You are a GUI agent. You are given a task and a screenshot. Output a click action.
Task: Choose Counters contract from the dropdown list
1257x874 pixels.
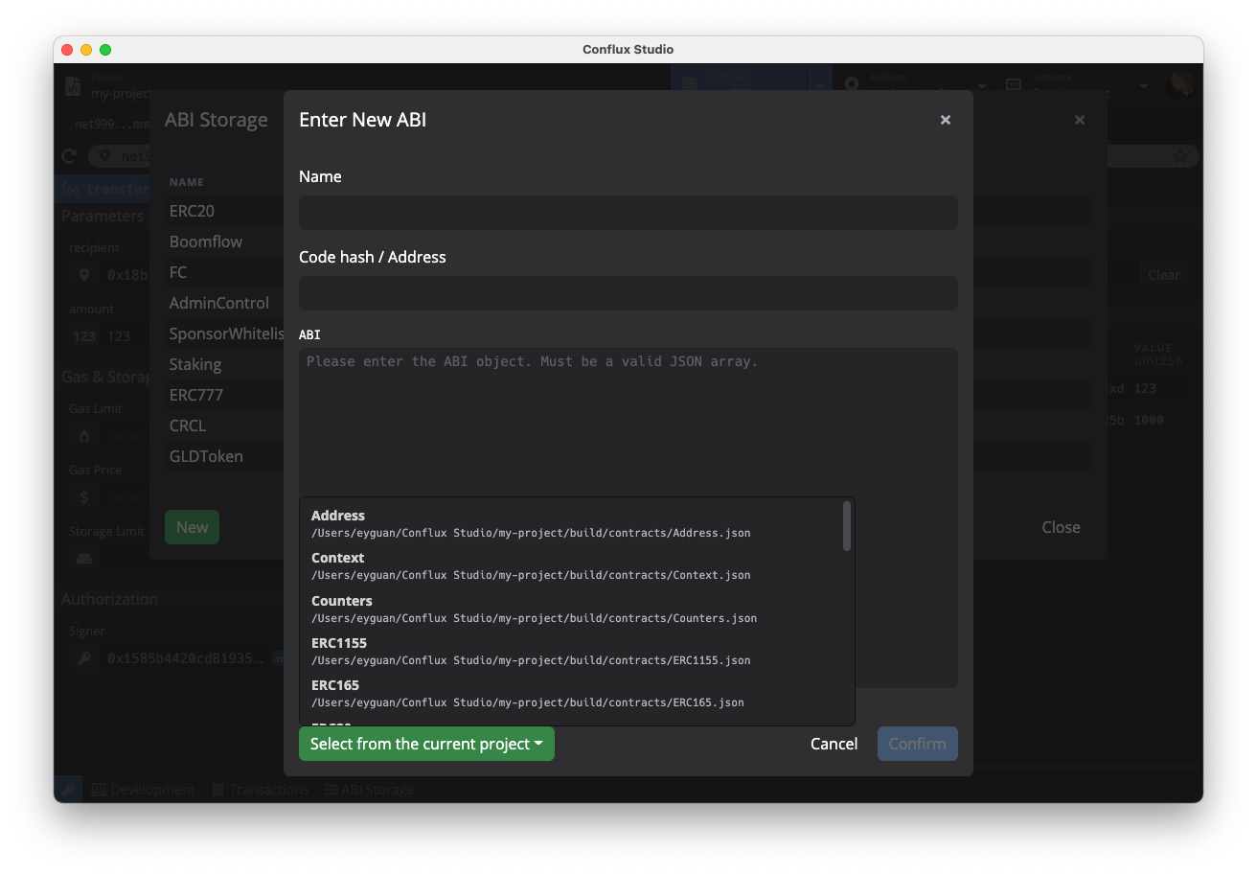(571, 609)
